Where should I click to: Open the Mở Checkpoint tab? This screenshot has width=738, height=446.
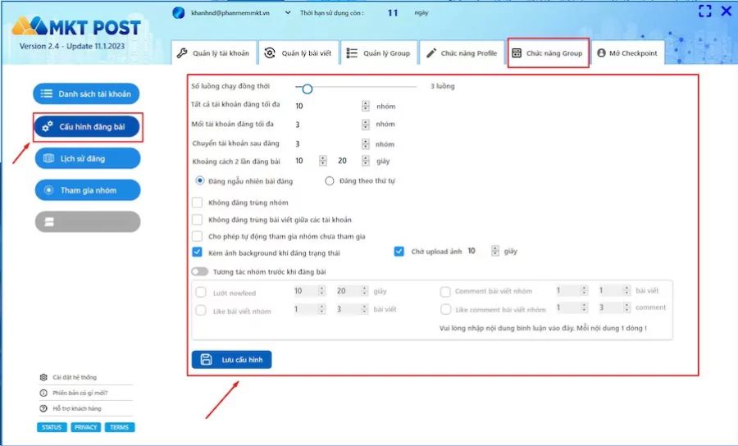627,53
